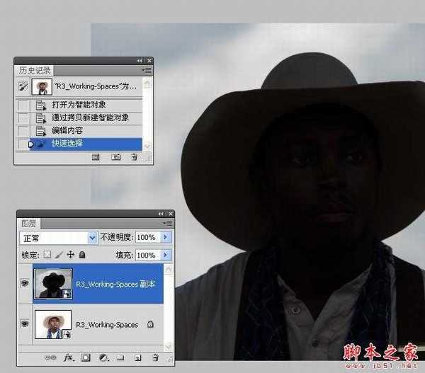Open the History panel options menu

click(x=147, y=71)
